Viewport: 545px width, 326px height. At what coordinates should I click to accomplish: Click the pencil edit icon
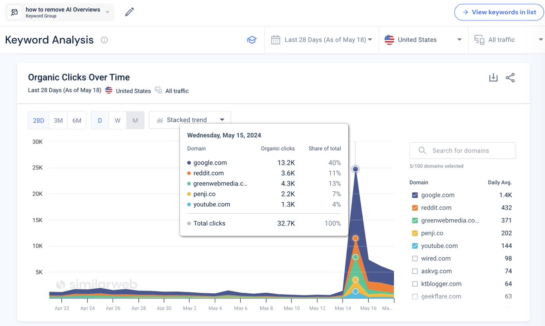click(x=129, y=12)
